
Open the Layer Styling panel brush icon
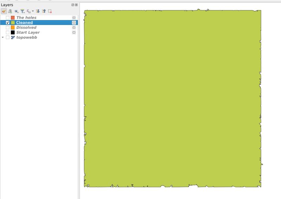4,11
